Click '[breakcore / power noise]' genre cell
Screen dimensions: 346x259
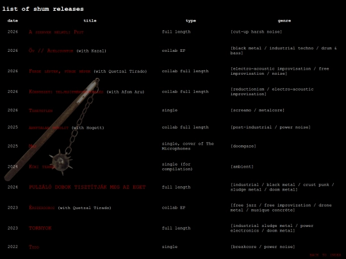click(x=263, y=247)
